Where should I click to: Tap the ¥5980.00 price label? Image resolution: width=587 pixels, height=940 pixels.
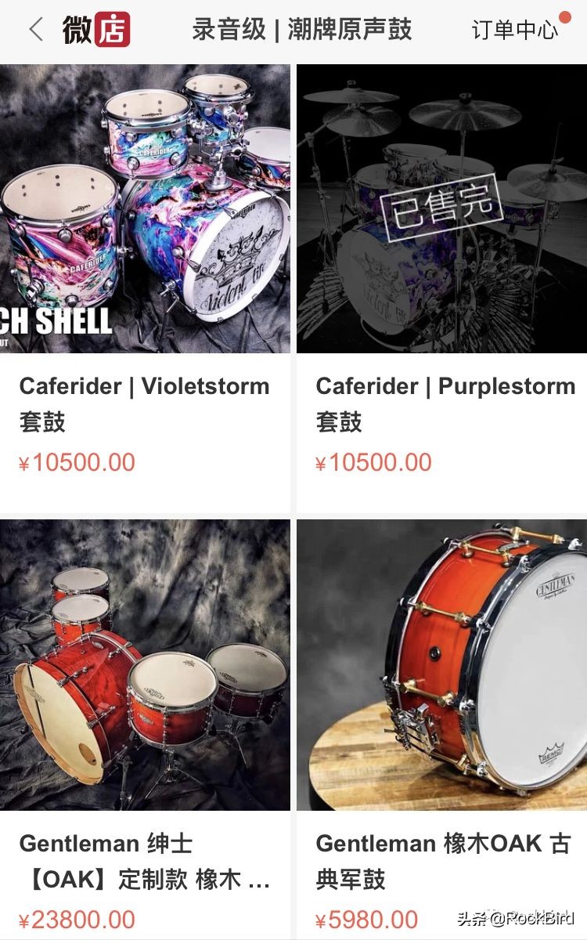click(366, 920)
